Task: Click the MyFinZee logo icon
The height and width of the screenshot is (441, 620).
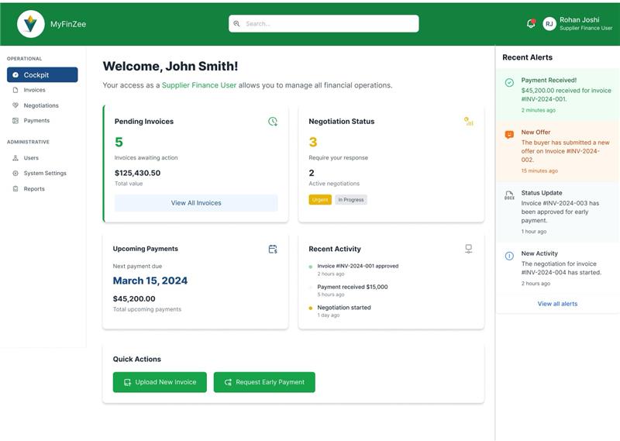Action: 31,24
